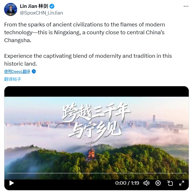Click the blue verified badge

click(52, 6)
